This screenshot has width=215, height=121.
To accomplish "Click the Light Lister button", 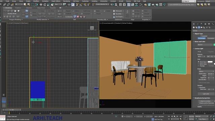I will [x=206, y=94].
